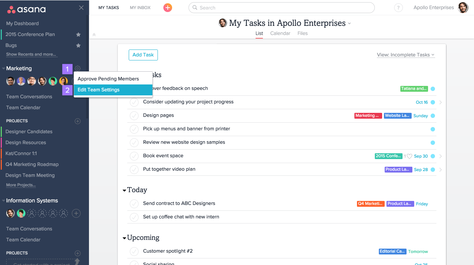
Task: Click the user profile avatar at top right
Action: tap(463, 8)
